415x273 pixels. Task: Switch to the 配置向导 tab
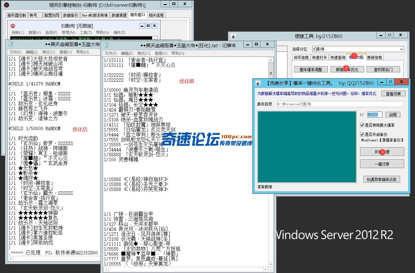click(x=52, y=15)
